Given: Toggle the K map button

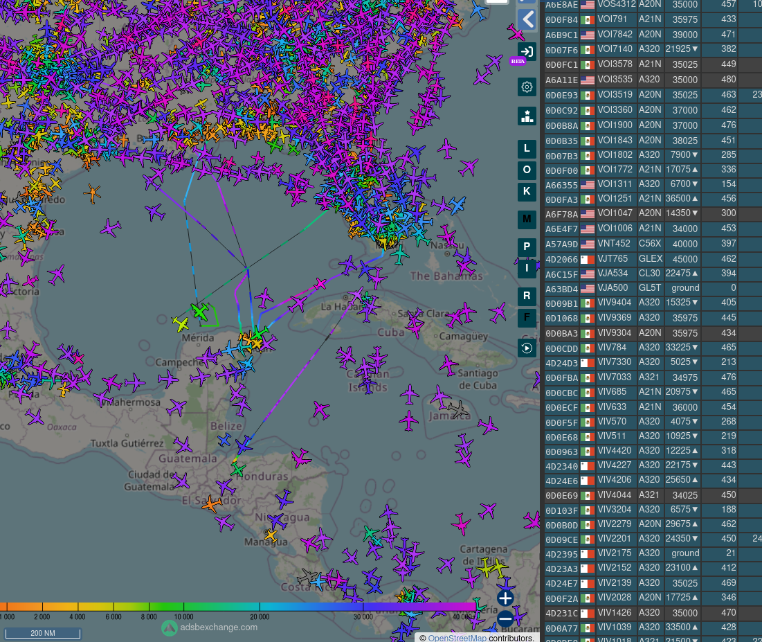Looking at the screenshot, I should [x=527, y=191].
